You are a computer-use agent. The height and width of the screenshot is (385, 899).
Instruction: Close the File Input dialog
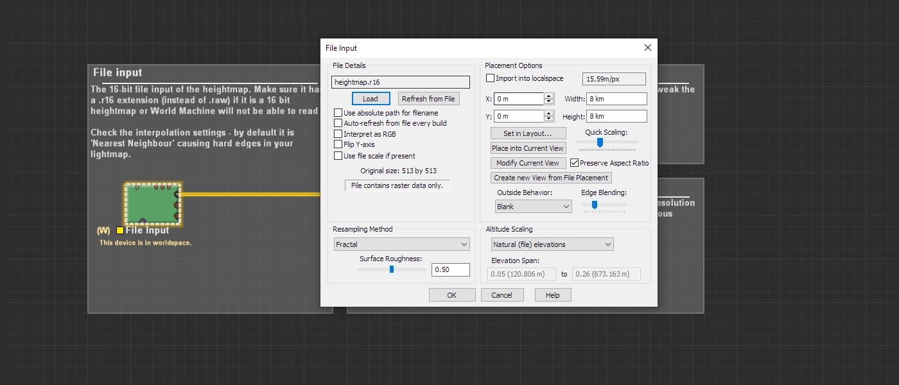[x=647, y=47]
